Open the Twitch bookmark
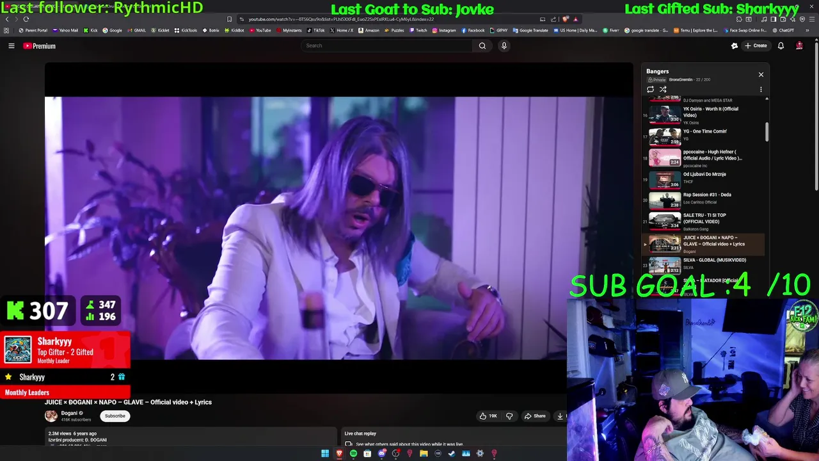The height and width of the screenshot is (461, 819). 418,30
